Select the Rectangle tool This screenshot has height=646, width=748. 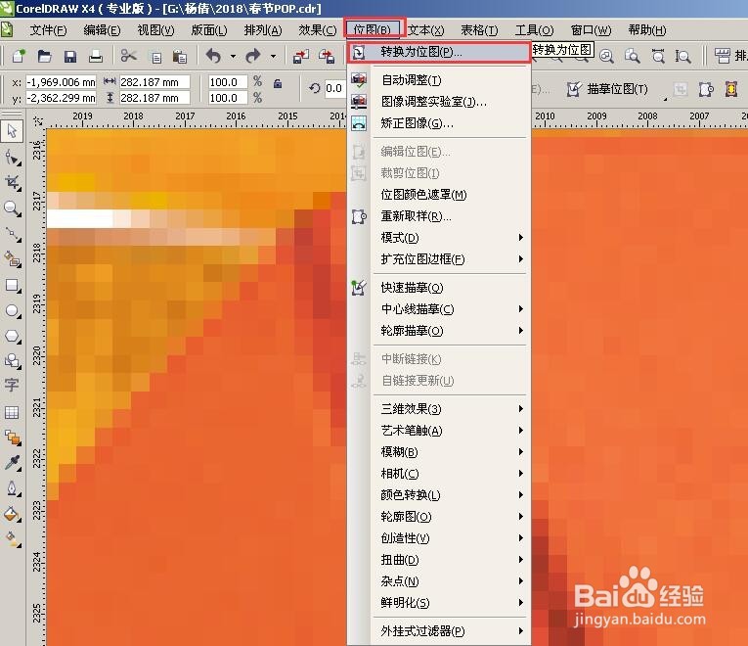[x=12, y=286]
